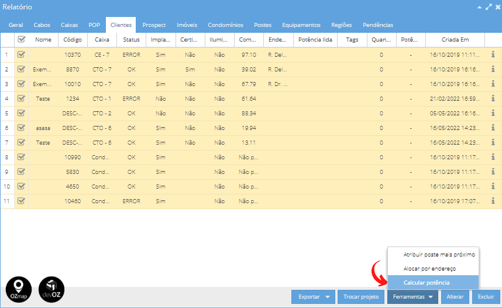Screen dimensions: 502x308
Task: Open info icon for row 1 code 10370
Action: pos(493,54)
